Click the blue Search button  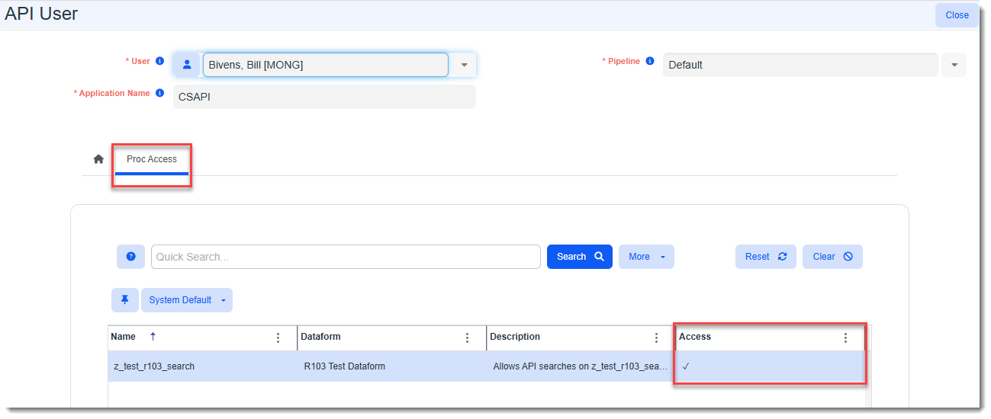pos(580,257)
